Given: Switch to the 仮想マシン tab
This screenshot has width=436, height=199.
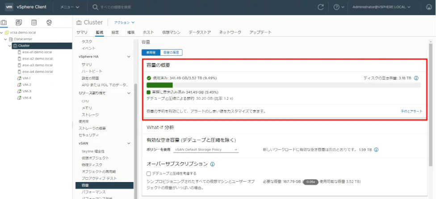Looking at the screenshot, I should pyautogui.click(x=171, y=32).
